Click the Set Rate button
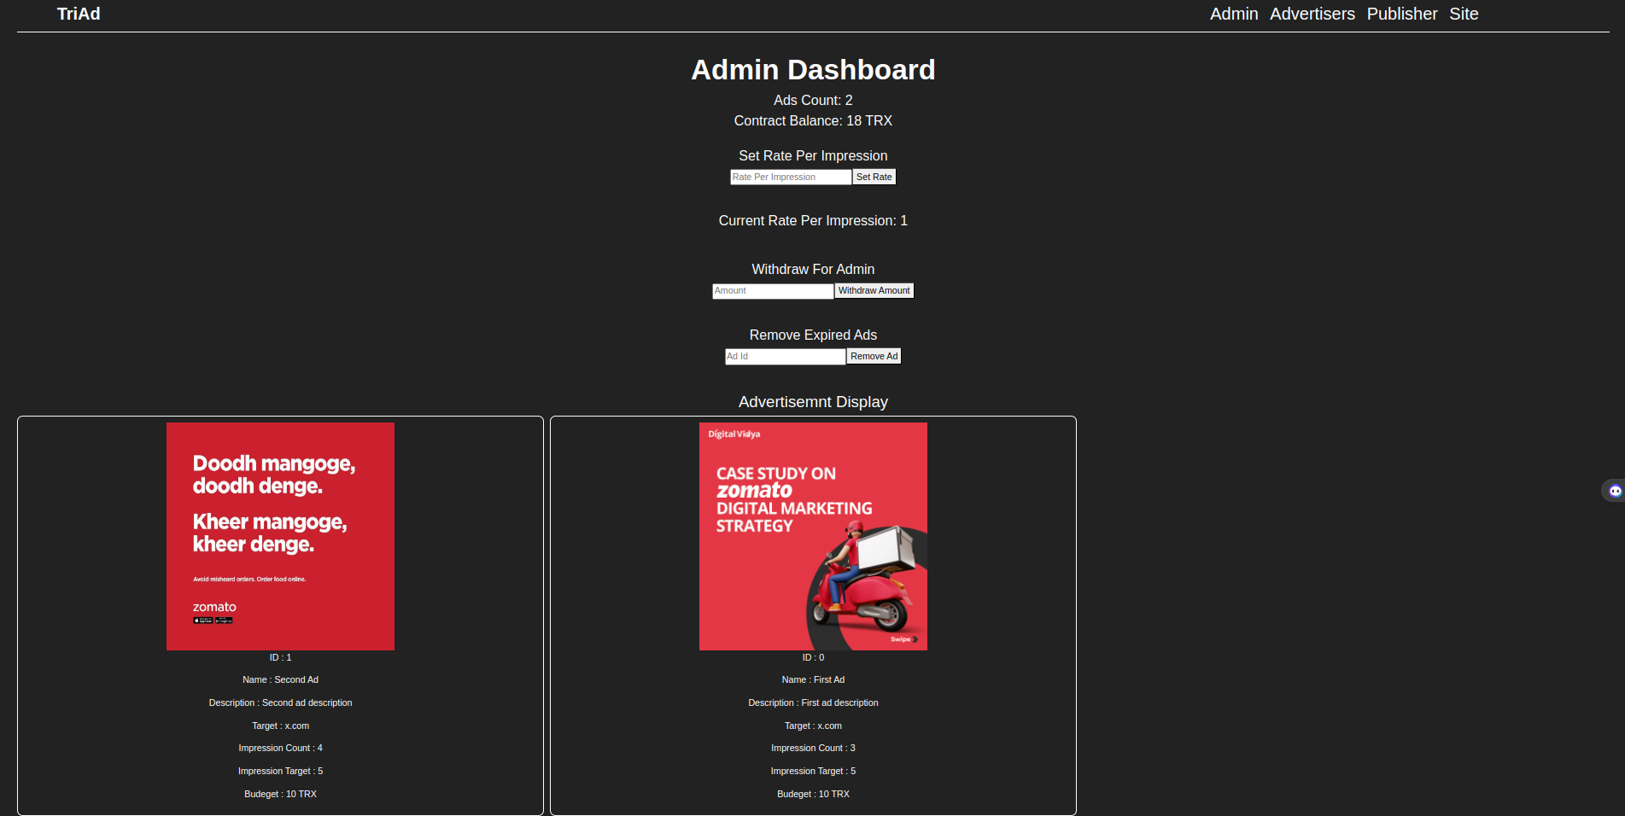Image resolution: width=1625 pixels, height=816 pixels. pyautogui.click(x=874, y=177)
